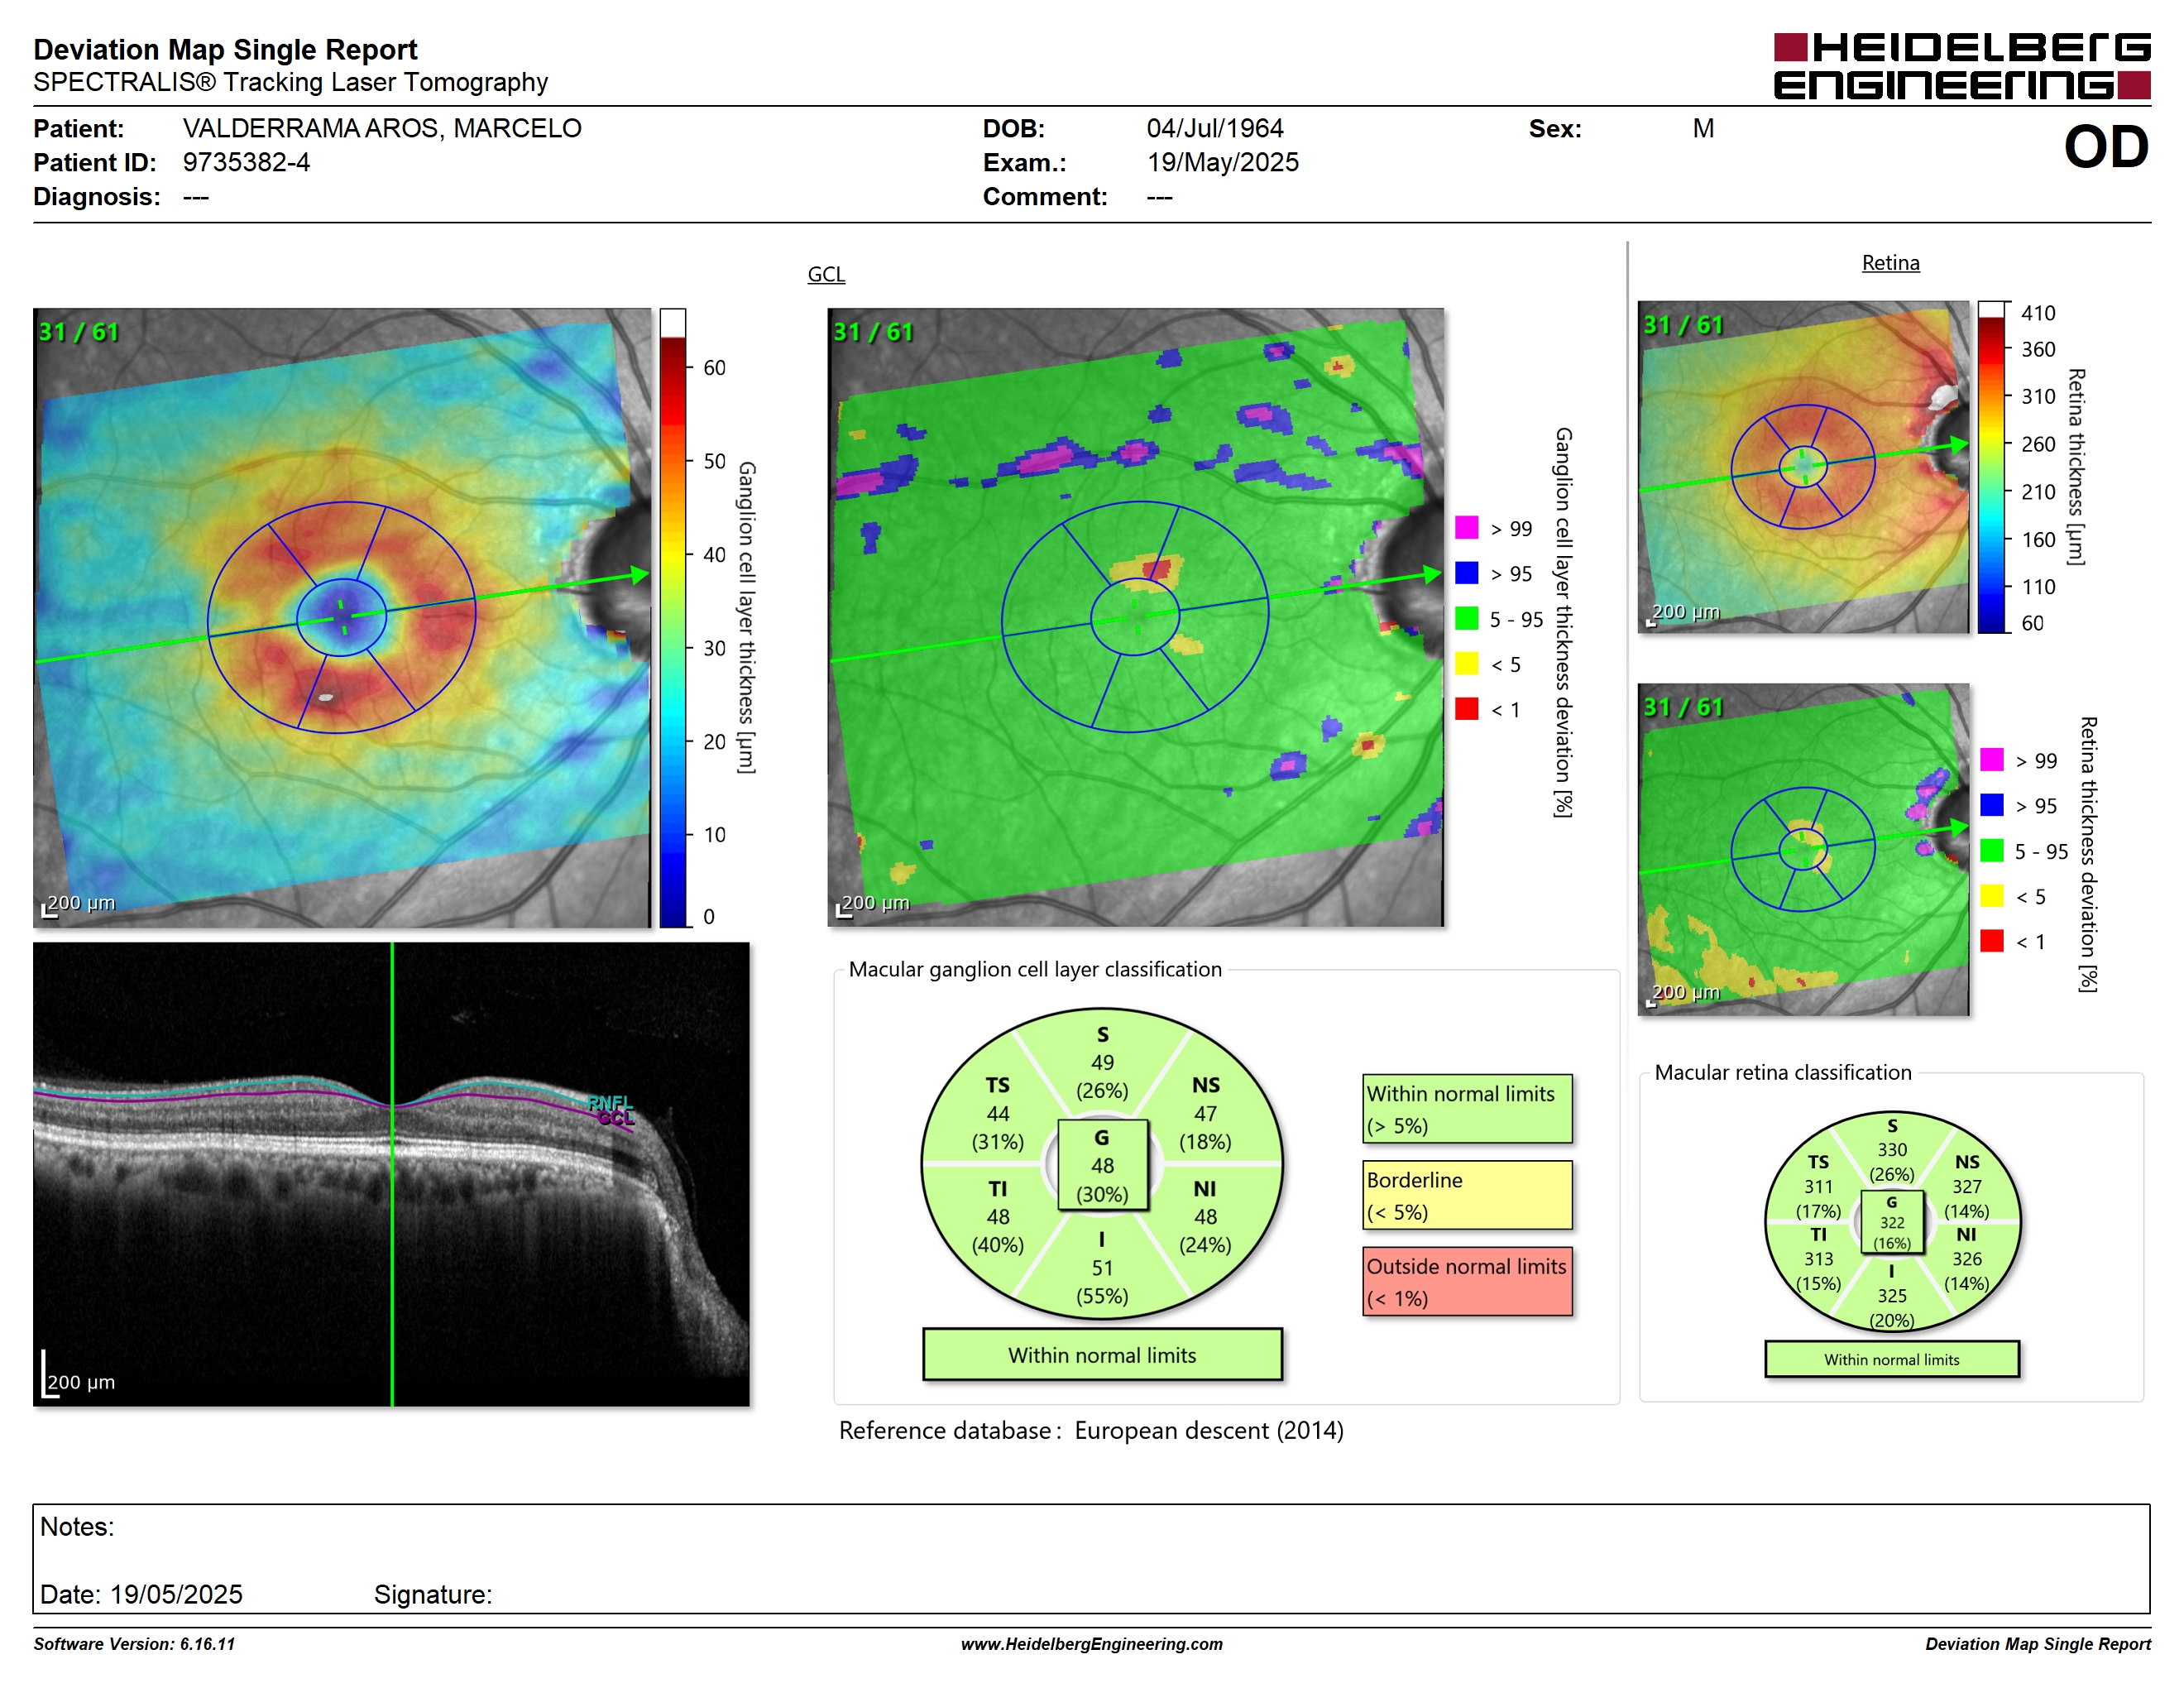
Task: Open the Retina thickness deviation map image
Action: [x=1803, y=850]
